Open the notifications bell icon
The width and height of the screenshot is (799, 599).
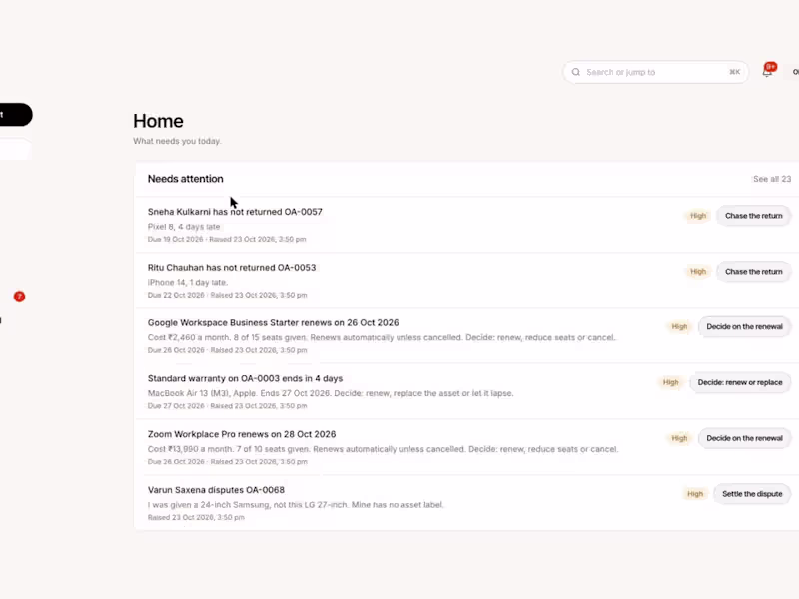click(x=767, y=72)
